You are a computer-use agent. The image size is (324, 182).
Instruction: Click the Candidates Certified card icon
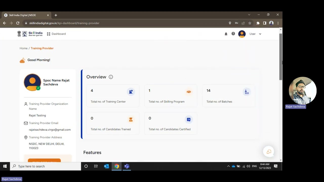[189, 119]
